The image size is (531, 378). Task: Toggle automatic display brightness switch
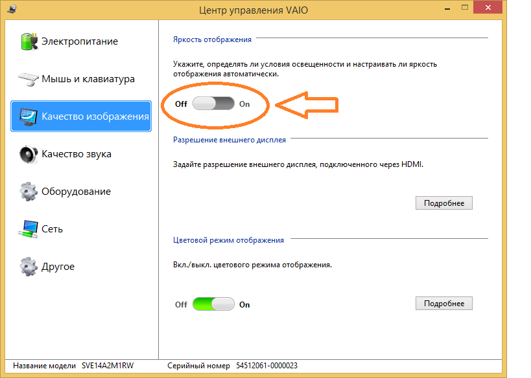pos(213,104)
